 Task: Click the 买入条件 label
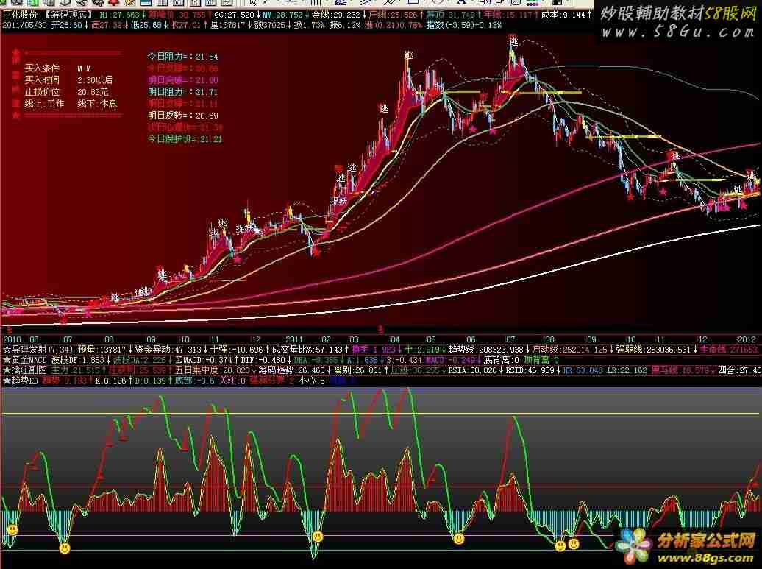point(42,68)
